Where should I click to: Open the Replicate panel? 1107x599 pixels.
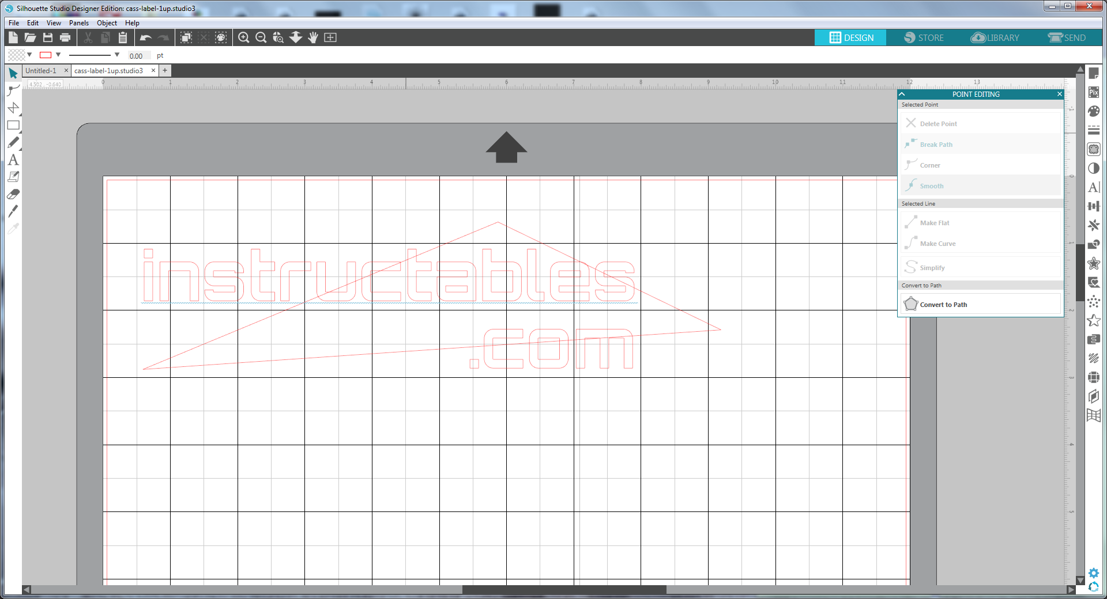point(1094,225)
